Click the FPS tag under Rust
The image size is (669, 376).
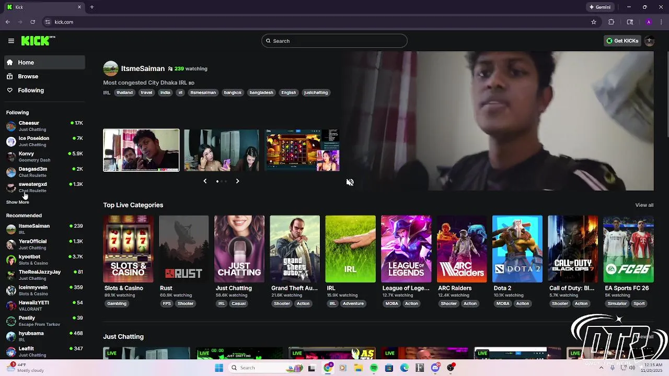tap(167, 303)
